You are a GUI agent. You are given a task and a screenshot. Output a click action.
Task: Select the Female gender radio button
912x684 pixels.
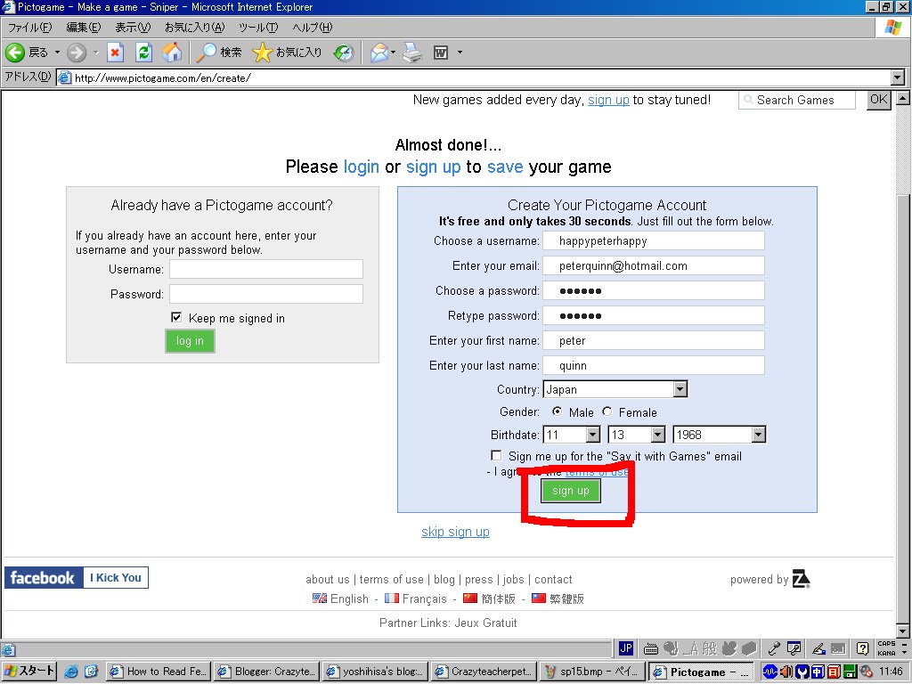(x=607, y=411)
